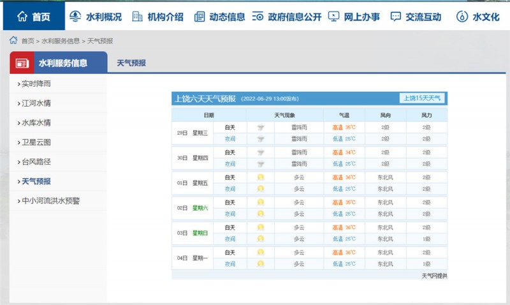This screenshot has height=305, width=510.
Task: Open the 卫星云图 sidebar item
Action: (59, 142)
